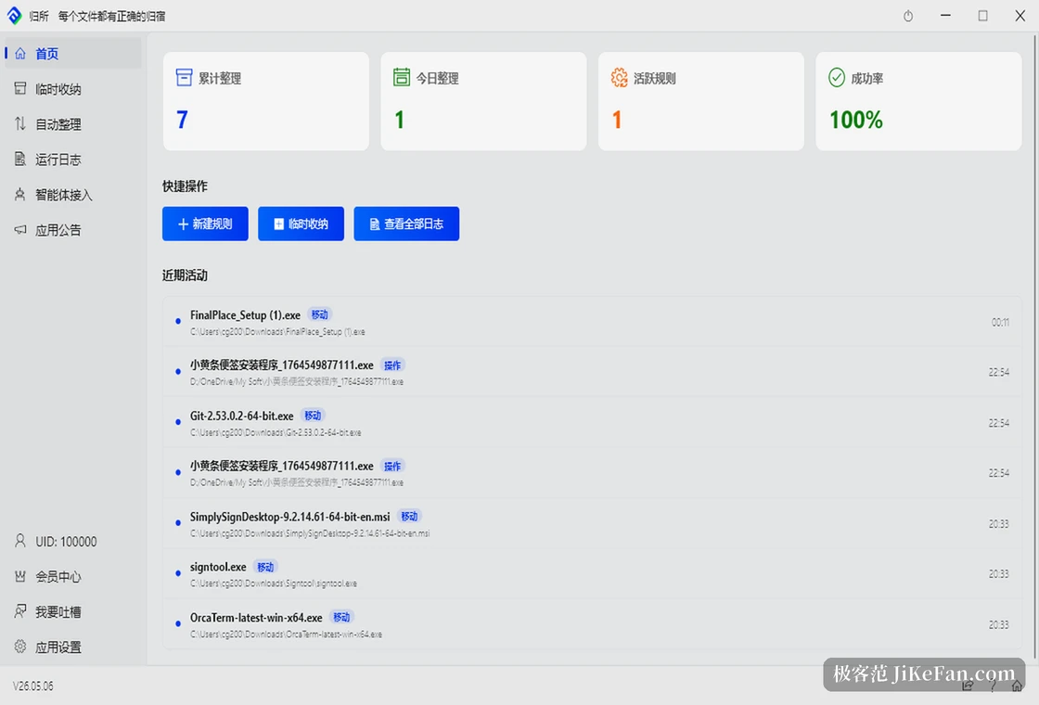Click the value 7 under 累计整理

pyautogui.click(x=182, y=120)
